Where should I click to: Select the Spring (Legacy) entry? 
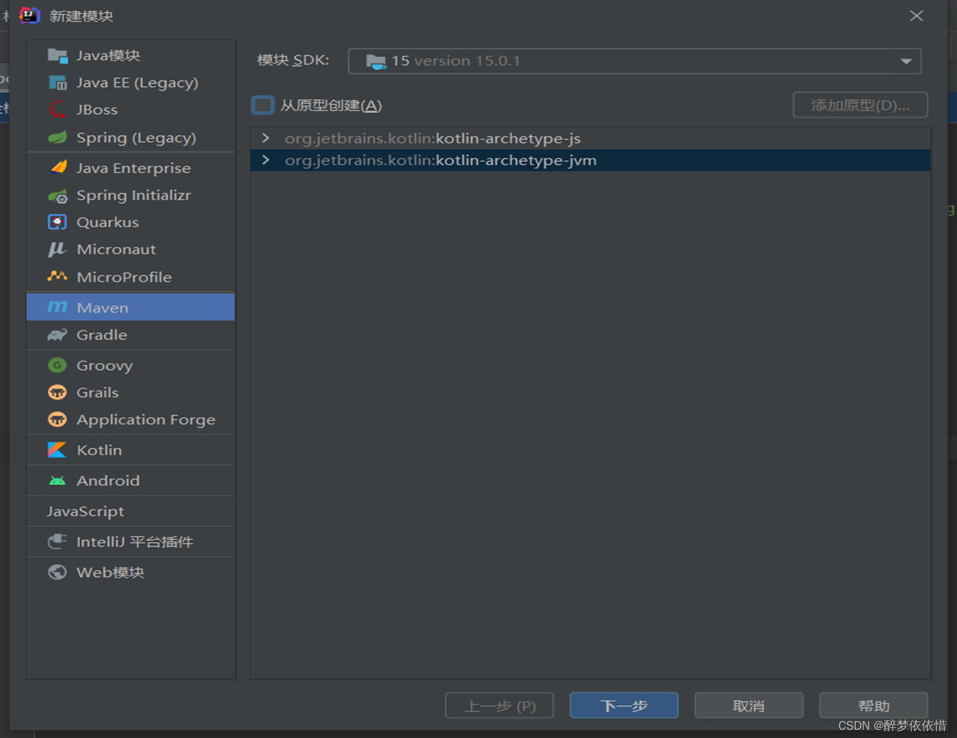(x=131, y=137)
